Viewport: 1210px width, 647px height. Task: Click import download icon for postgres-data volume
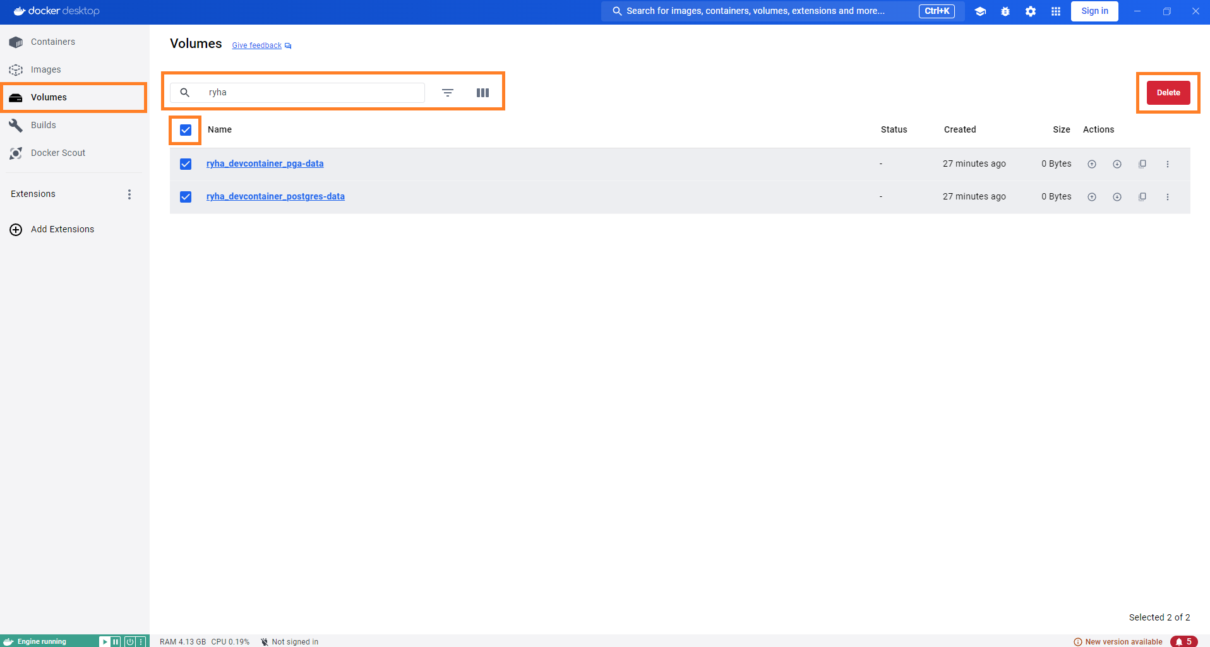1117,197
